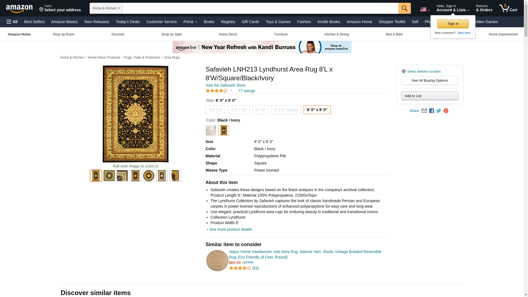Image resolution: width=528 pixels, height=297 pixels.
Task: Expand the star ratings breakdown arrow
Action: (231, 91)
